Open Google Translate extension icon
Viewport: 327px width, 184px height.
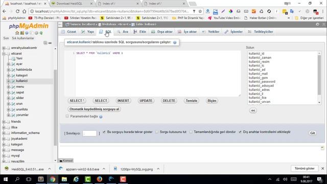click(292, 11)
